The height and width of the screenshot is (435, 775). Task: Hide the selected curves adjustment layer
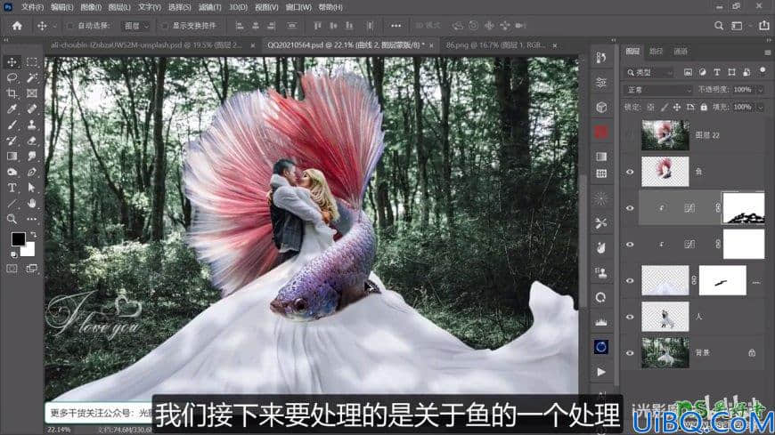click(x=630, y=208)
